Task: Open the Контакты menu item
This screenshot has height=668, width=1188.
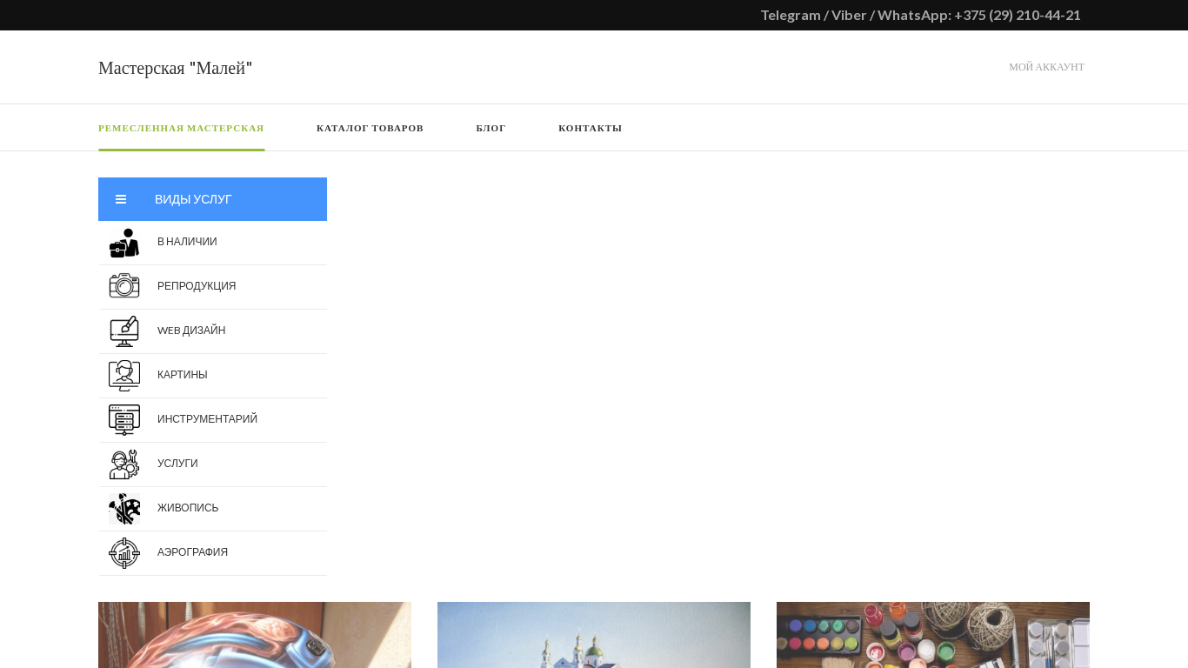Action: (590, 128)
